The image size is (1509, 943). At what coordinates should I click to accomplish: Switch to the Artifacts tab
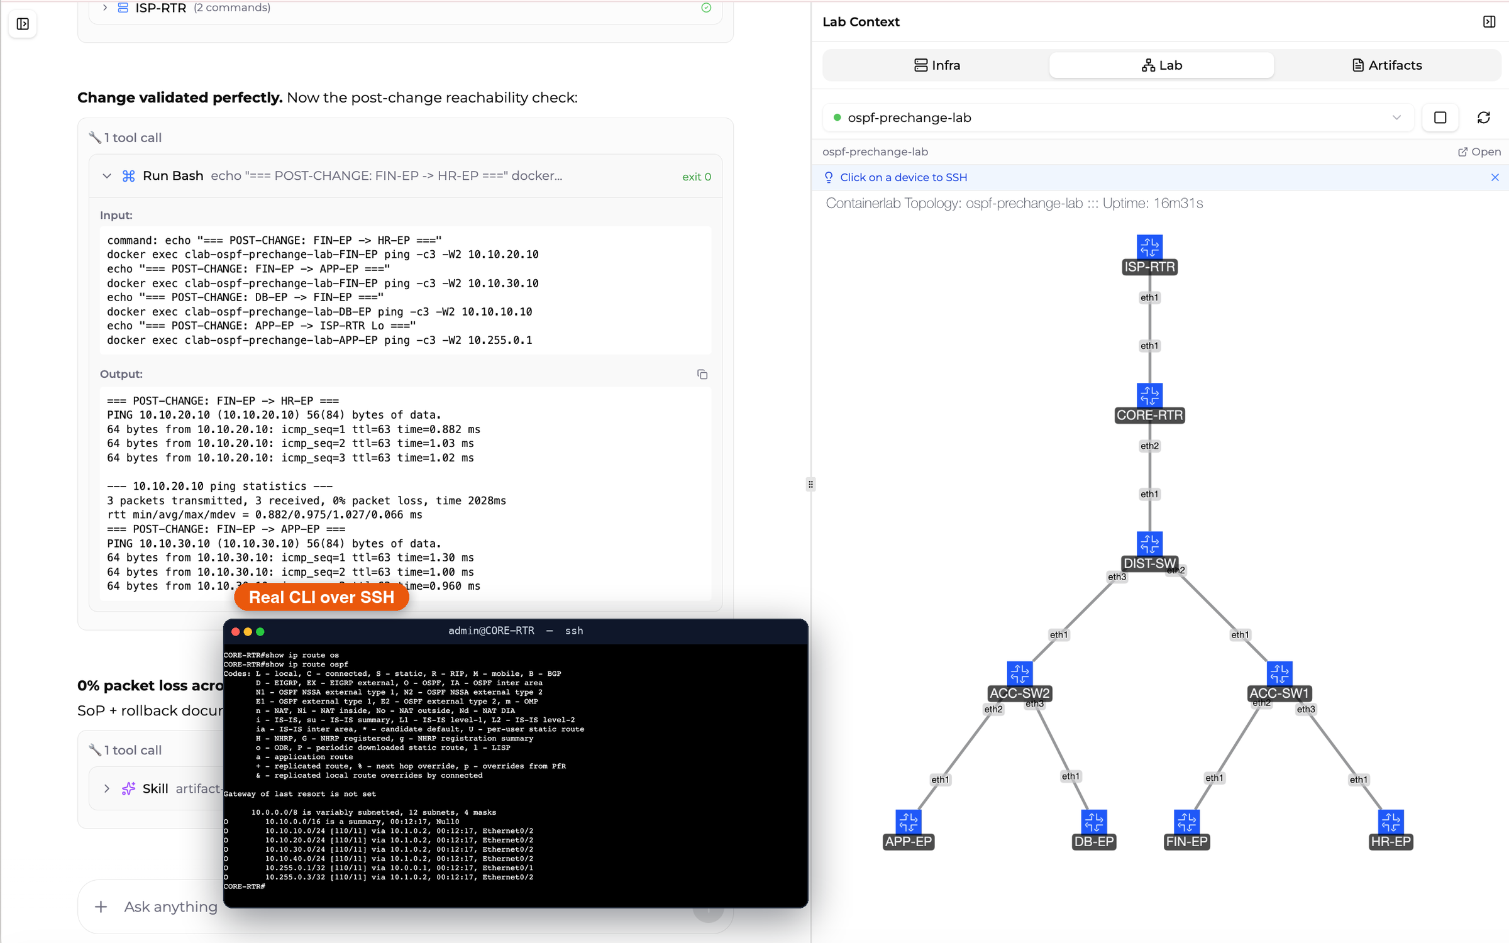point(1386,65)
